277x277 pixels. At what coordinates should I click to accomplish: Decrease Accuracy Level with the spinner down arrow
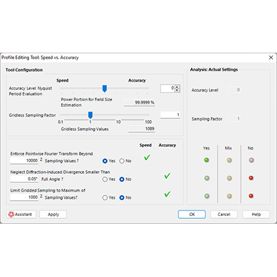click(177, 90)
